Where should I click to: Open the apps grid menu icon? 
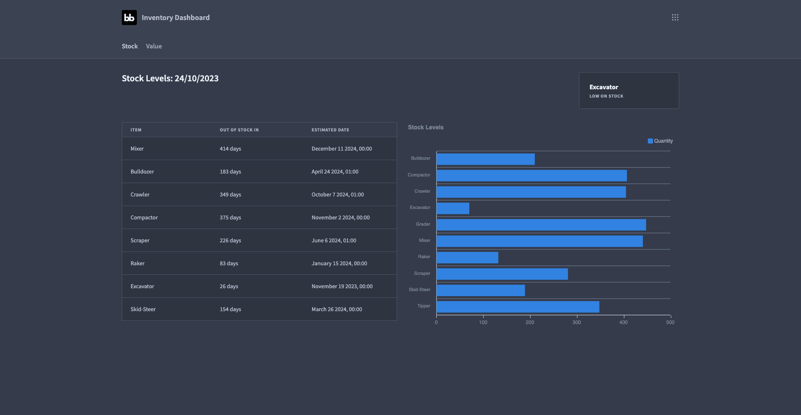[675, 18]
